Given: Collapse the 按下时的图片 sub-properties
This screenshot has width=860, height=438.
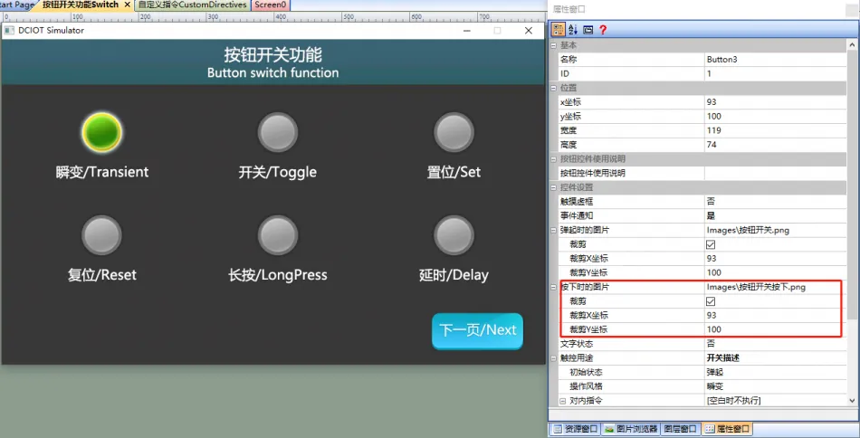Looking at the screenshot, I should (x=553, y=287).
